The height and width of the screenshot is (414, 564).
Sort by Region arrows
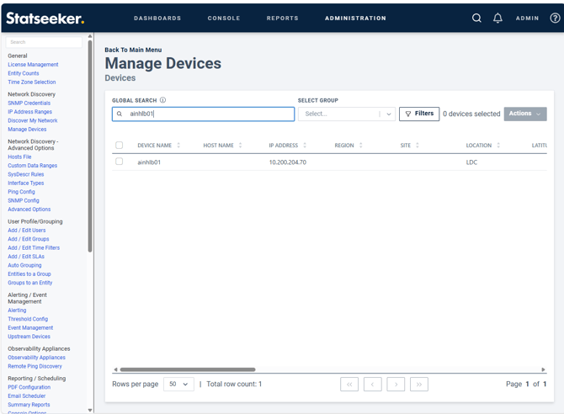[361, 146]
